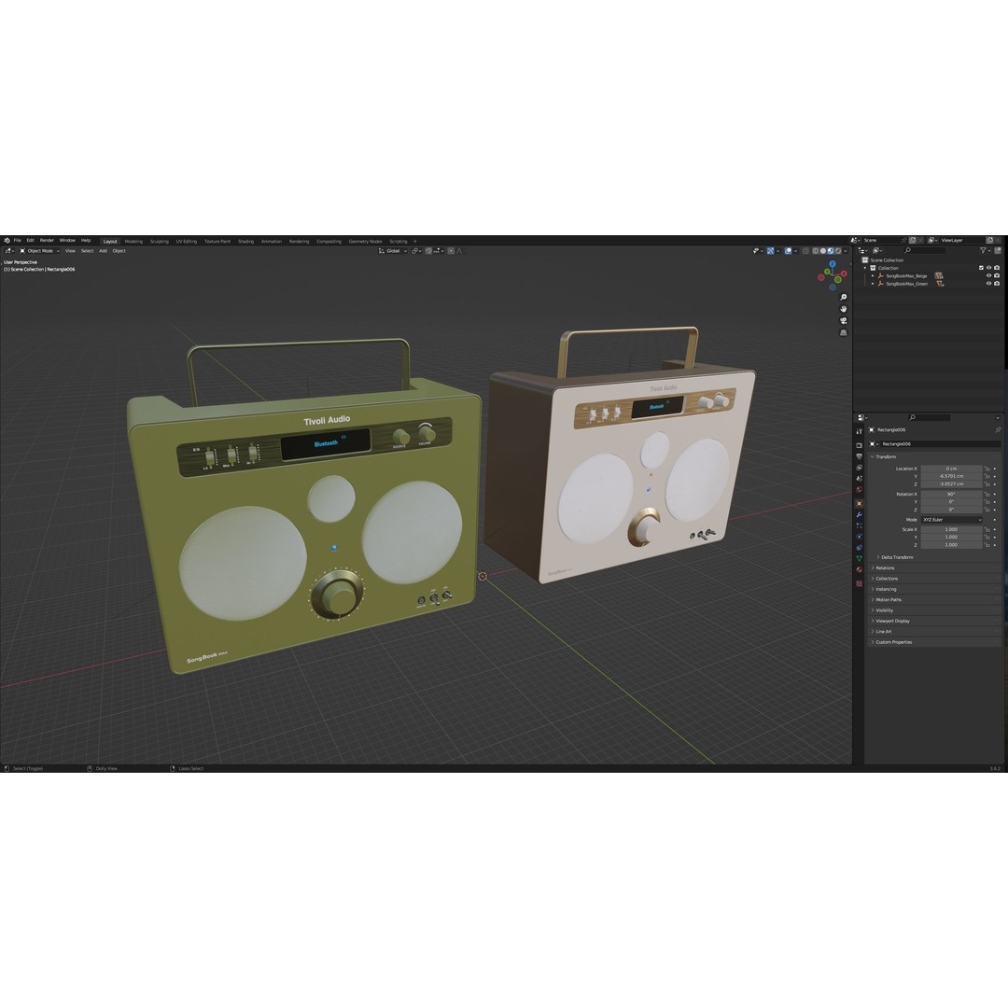1008x1008 pixels.
Task: Click the red X axis handle on navigation gizmo
Action: (844, 273)
